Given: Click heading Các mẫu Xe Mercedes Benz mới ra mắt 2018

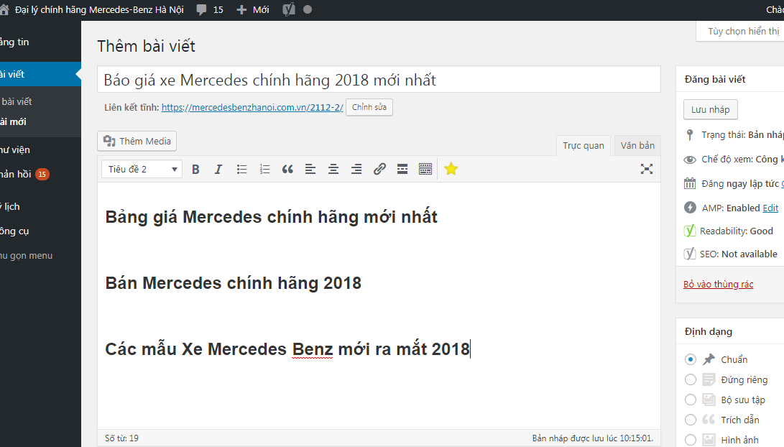Looking at the screenshot, I should [x=287, y=349].
